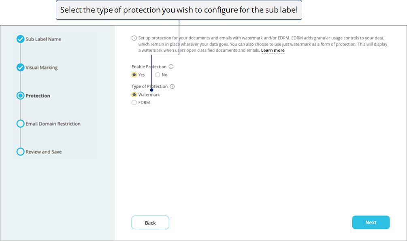This screenshot has height=241, width=407.
Task: Click the info icon before the description text
Action: point(134,38)
